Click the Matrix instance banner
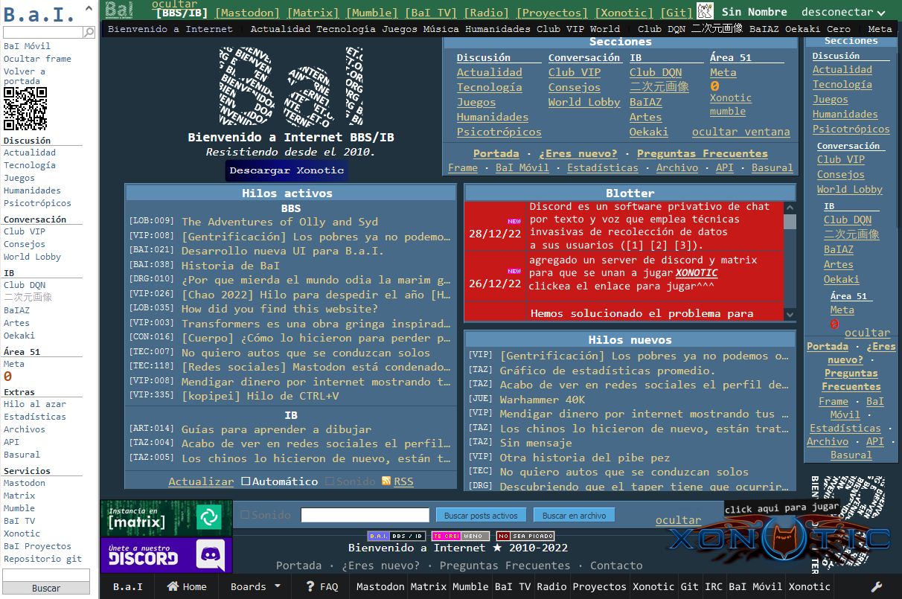The width and height of the screenshot is (902, 599). [167, 517]
